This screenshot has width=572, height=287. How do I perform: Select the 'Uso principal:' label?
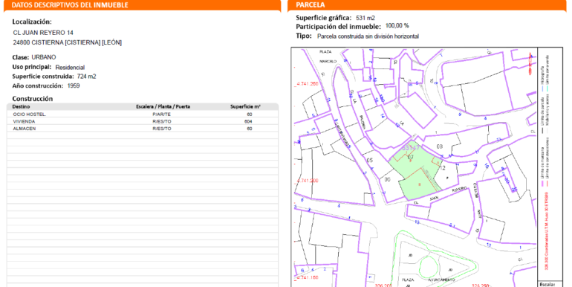click(32, 67)
